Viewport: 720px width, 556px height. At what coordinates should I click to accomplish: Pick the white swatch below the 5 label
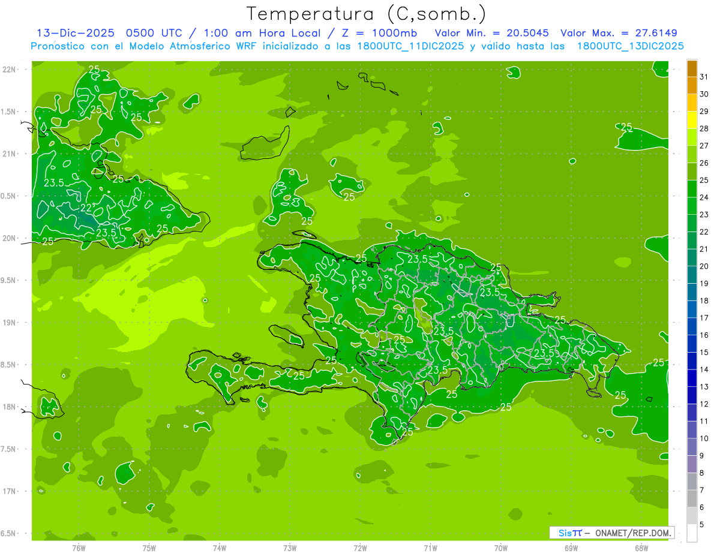tap(692, 533)
